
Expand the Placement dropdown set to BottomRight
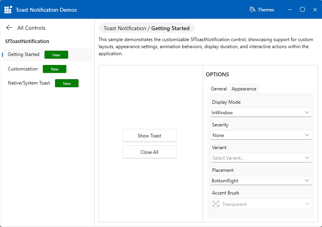(x=261, y=180)
